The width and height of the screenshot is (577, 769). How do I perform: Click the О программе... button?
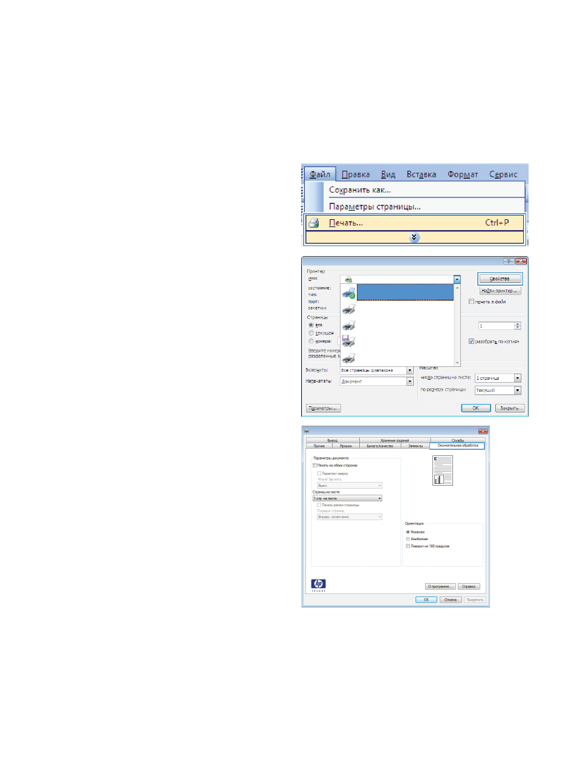tap(440, 586)
